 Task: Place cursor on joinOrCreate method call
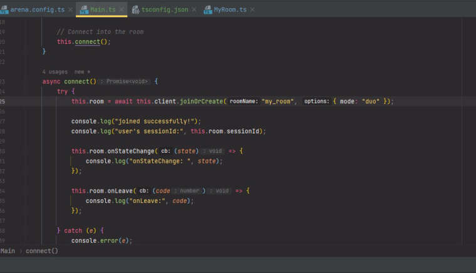[202, 101]
